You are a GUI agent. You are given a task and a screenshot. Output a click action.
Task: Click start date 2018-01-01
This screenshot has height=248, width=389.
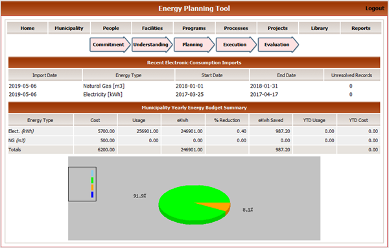[x=189, y=86]
